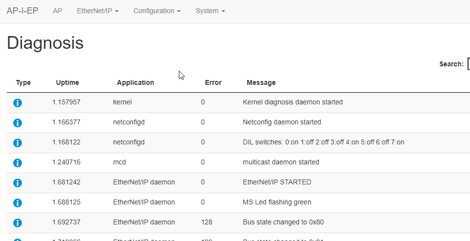Sort by Application column header
The height and width of the screenshot is (241, 470).
tap(135, 82)
